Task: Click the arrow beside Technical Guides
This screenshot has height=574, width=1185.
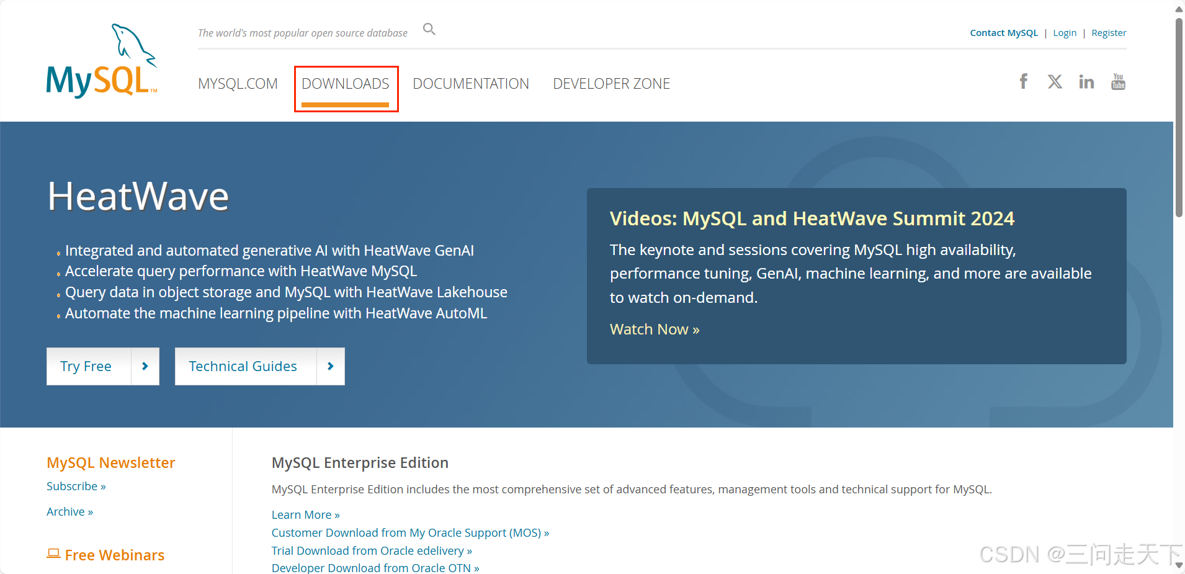Action: (x=331, y=367)
